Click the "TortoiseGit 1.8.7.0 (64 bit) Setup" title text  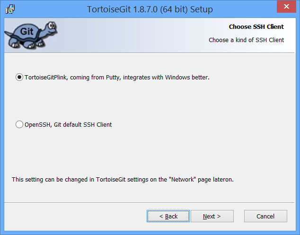150,9
